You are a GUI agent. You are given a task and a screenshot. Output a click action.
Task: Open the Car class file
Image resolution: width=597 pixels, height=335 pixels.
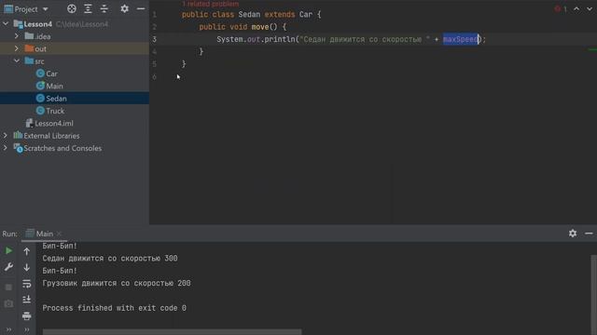tap(52, 74)
